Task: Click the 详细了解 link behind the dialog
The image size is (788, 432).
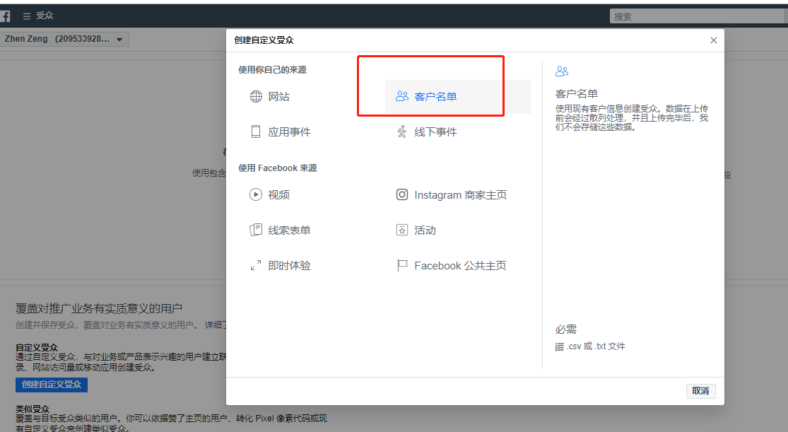Action: click(x=216, y=325)
